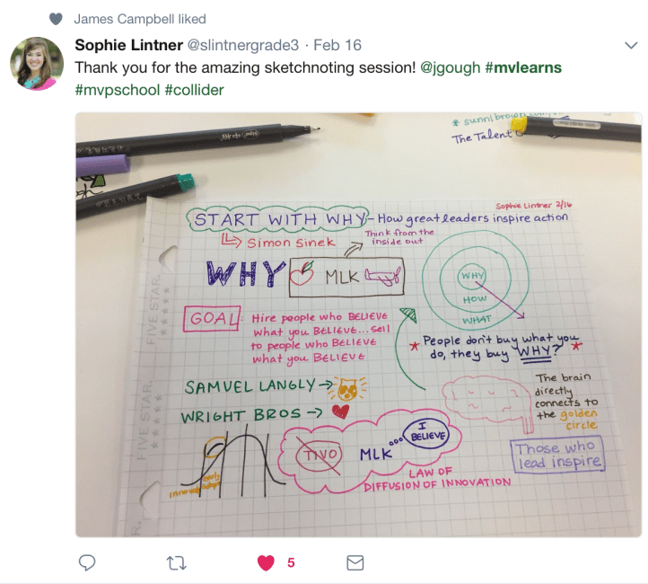Open the #mvpschool hashtag
The image size is (648, 584).
tap(118, 90)
